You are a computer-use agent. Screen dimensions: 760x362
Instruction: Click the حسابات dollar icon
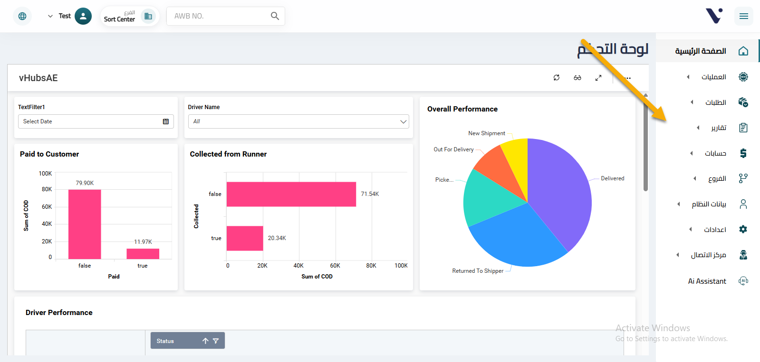click(x=743, y=153)
